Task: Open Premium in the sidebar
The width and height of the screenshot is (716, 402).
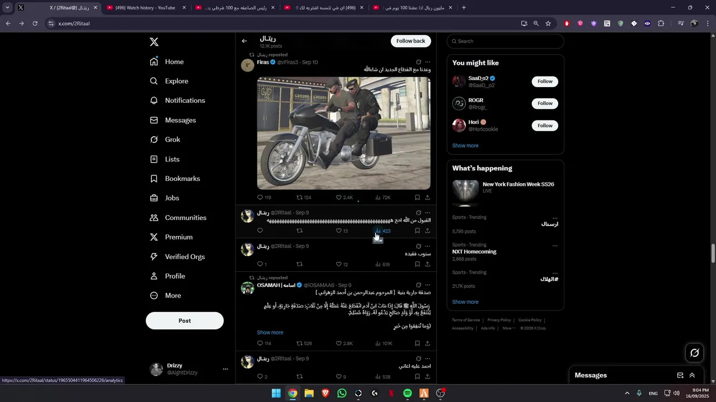Action: point(171,237)
